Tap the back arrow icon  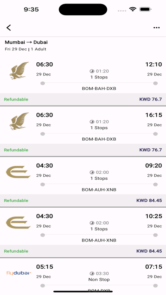click(8, 28)
